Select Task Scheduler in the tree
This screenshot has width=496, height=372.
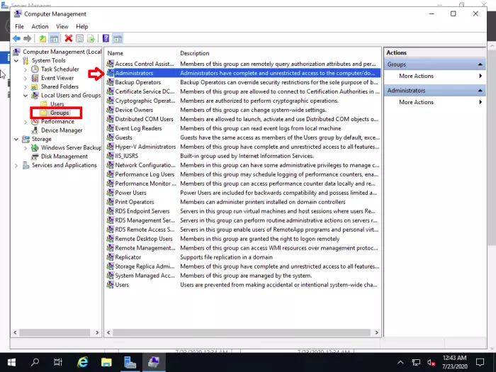60,69
